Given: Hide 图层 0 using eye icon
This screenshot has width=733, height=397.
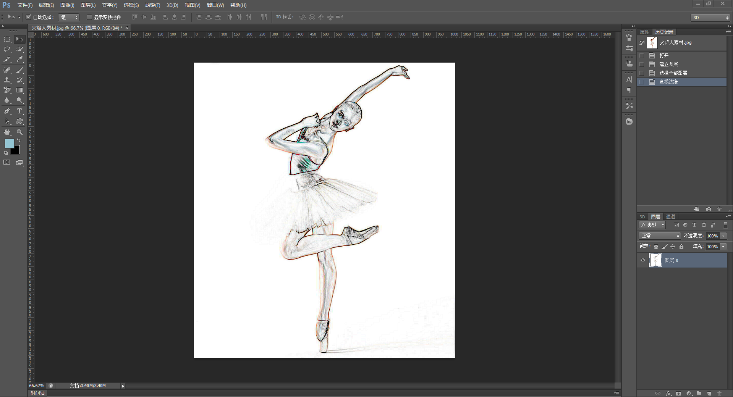Looking at the screenshot, I should click(643, 260).
